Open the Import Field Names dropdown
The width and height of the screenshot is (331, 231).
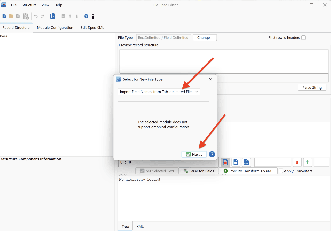tap(159, 92)
